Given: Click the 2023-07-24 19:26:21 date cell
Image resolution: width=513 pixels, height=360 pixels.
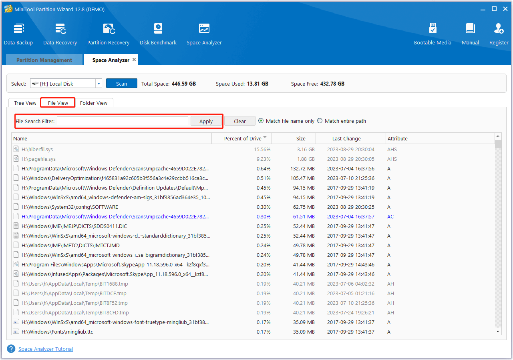Looking at the screenshot, I should [x=351, y=312].
